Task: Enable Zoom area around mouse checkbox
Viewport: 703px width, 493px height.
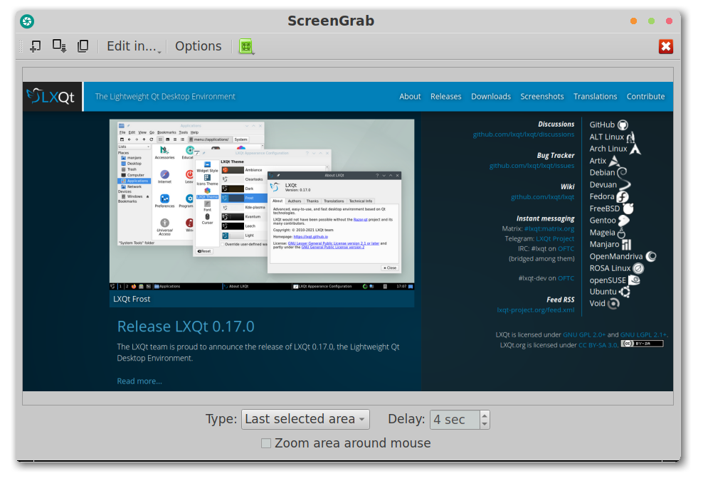Action: coord(266,443)
